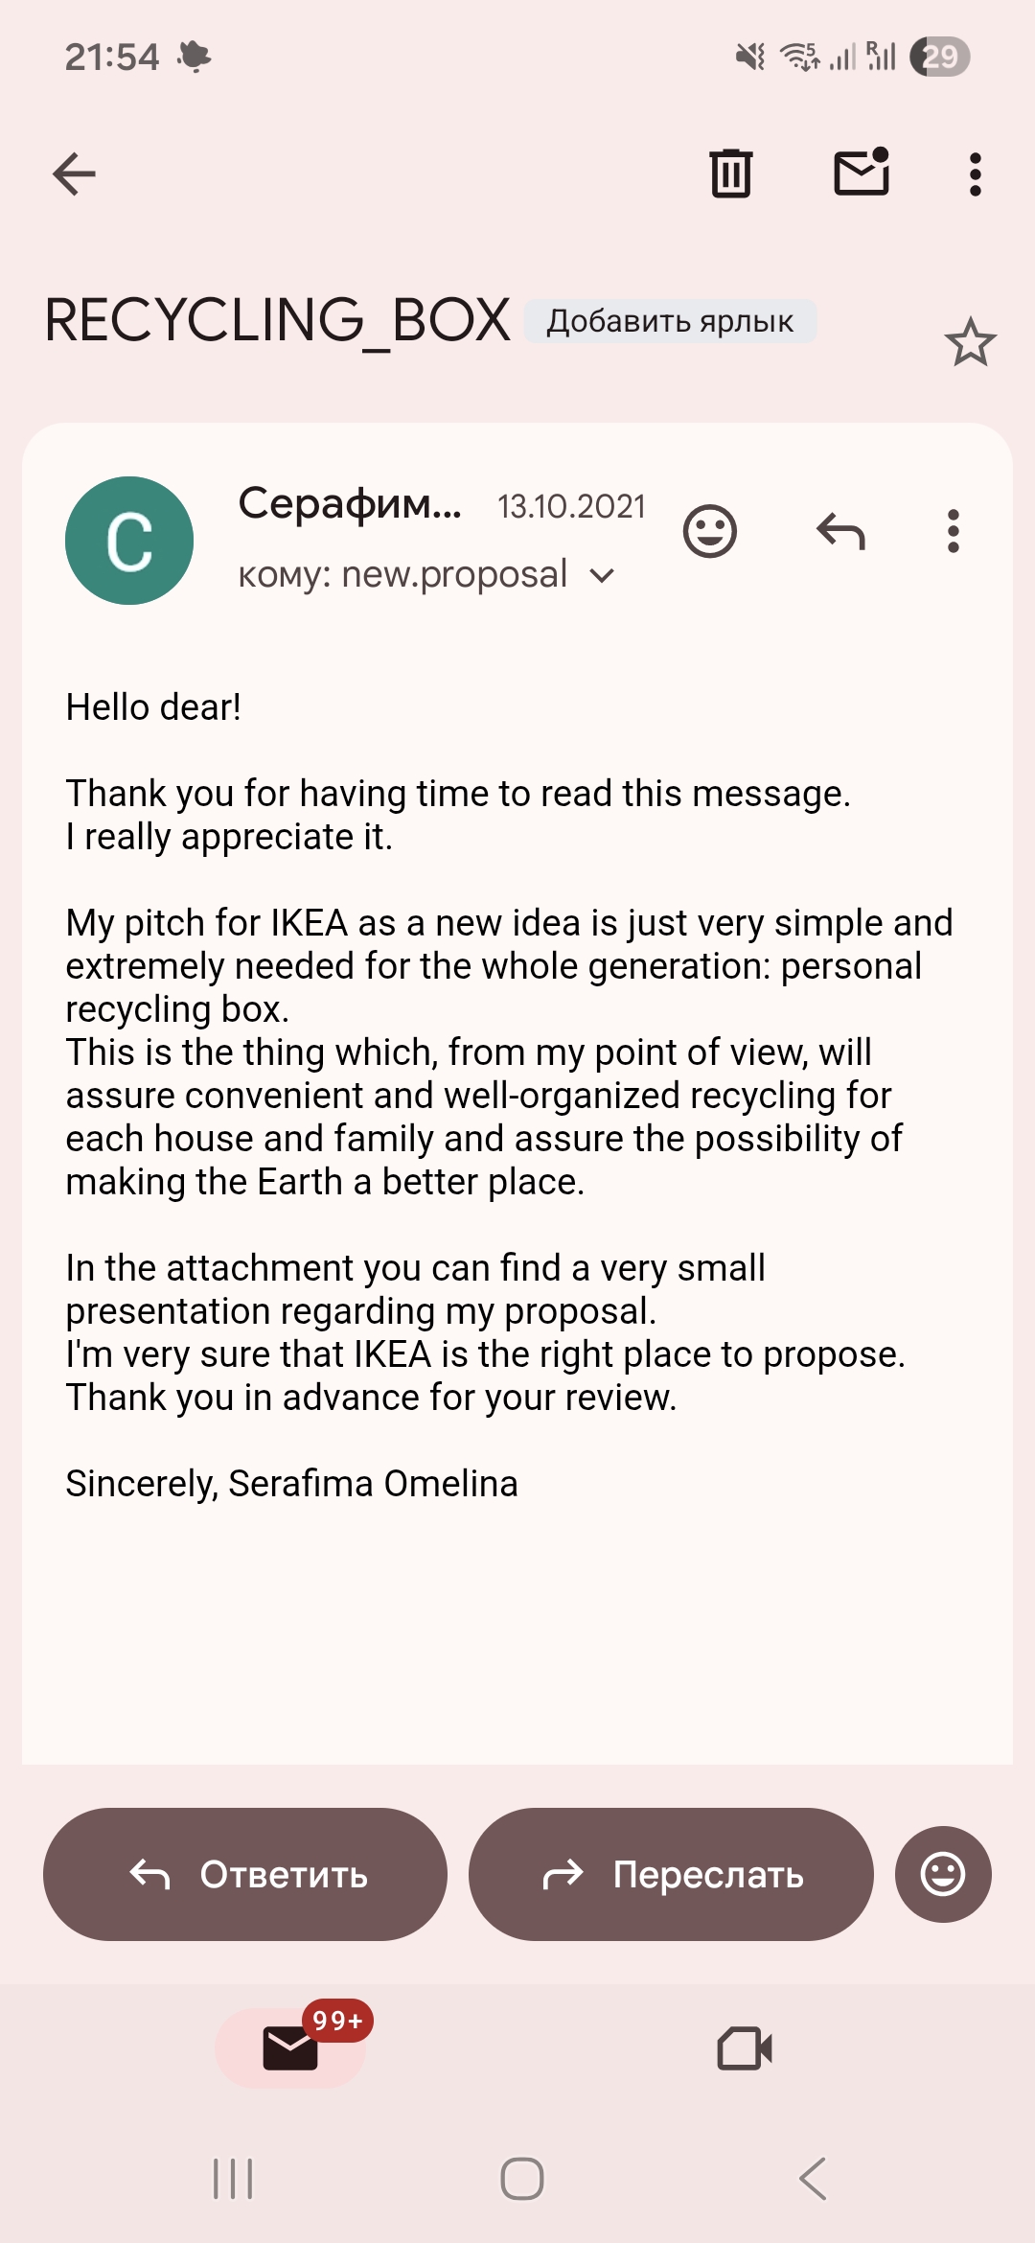The image size is (1035, 2243).
Task: Switch to the Mail tab
Action: (290, 2048)
